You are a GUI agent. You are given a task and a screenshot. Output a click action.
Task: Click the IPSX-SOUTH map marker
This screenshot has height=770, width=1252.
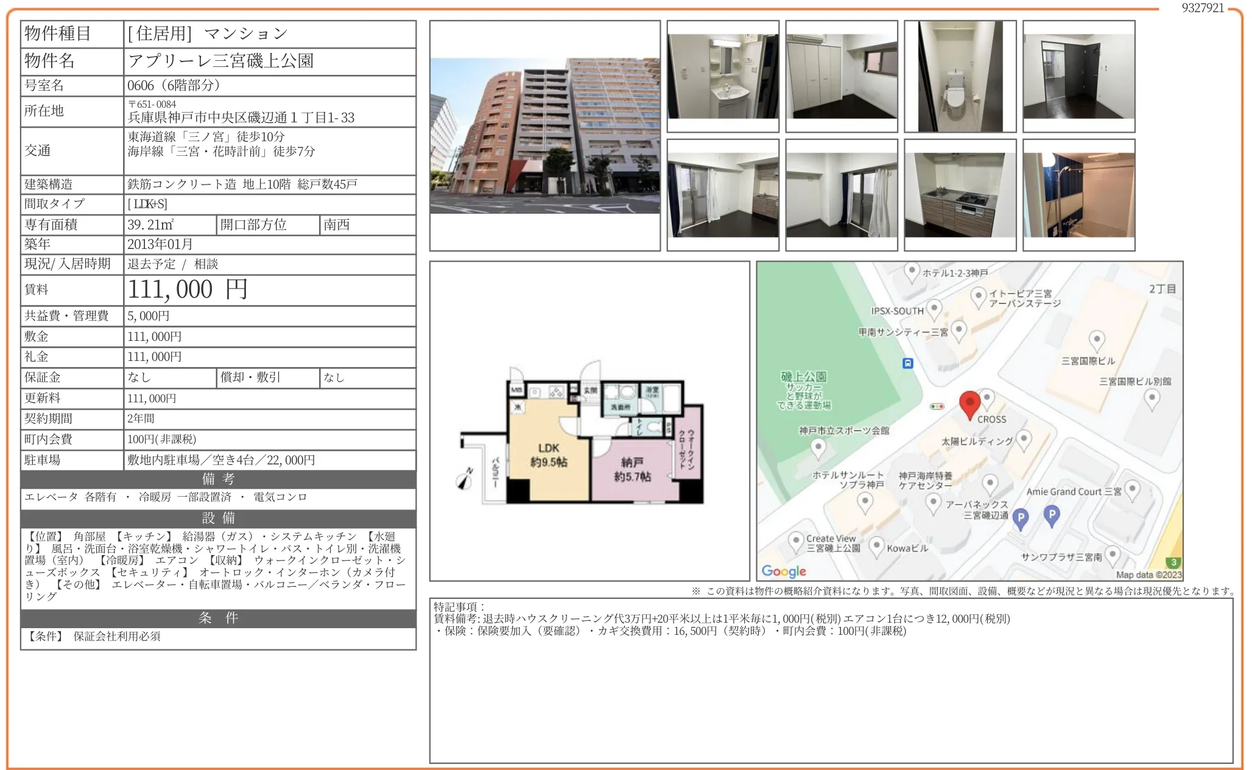point(934,309)
